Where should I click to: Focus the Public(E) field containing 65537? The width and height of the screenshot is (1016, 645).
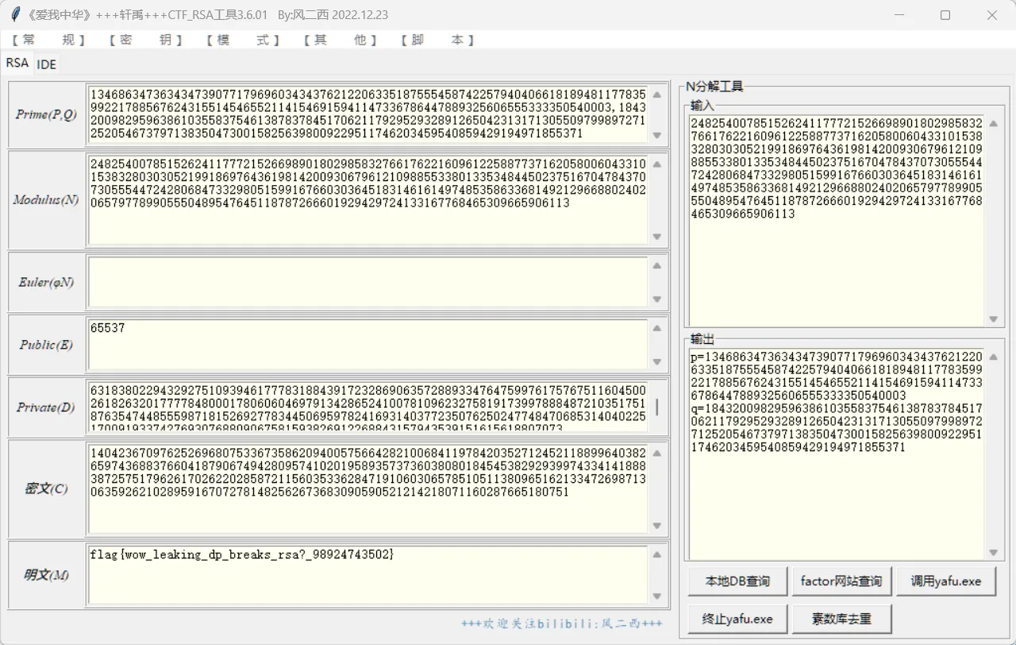click(x=367, y=345)
